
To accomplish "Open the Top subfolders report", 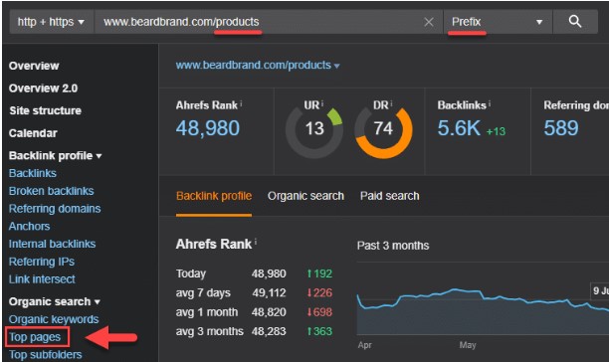I will point(46,354).
